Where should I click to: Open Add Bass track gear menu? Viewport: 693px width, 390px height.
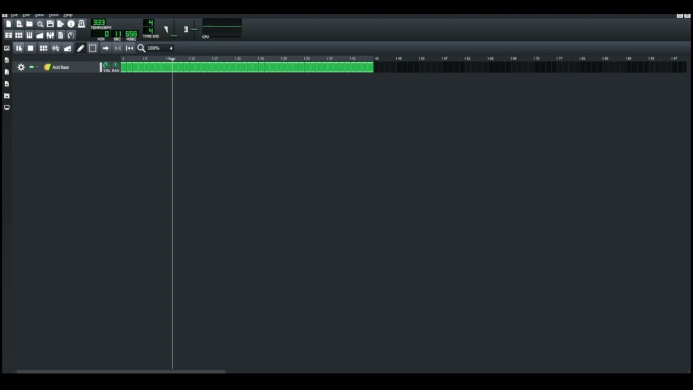point(21,67)
